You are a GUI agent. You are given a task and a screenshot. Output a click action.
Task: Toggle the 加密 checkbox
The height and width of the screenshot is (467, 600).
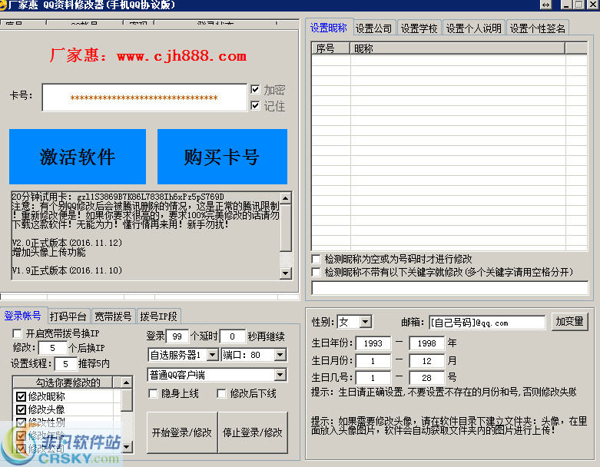[x=255, y=90]
